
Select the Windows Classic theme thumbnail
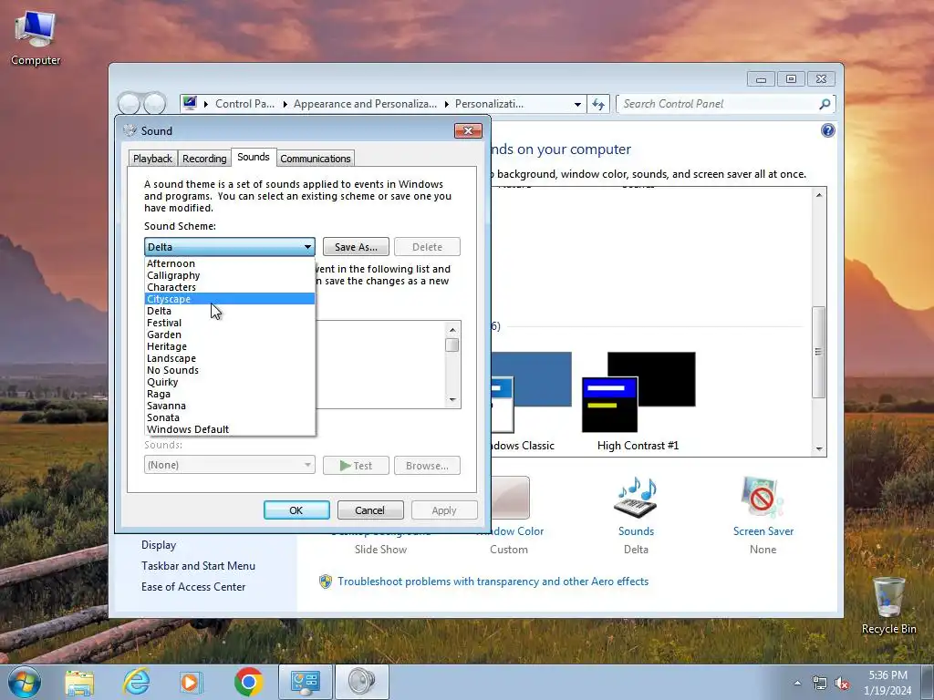532,392
